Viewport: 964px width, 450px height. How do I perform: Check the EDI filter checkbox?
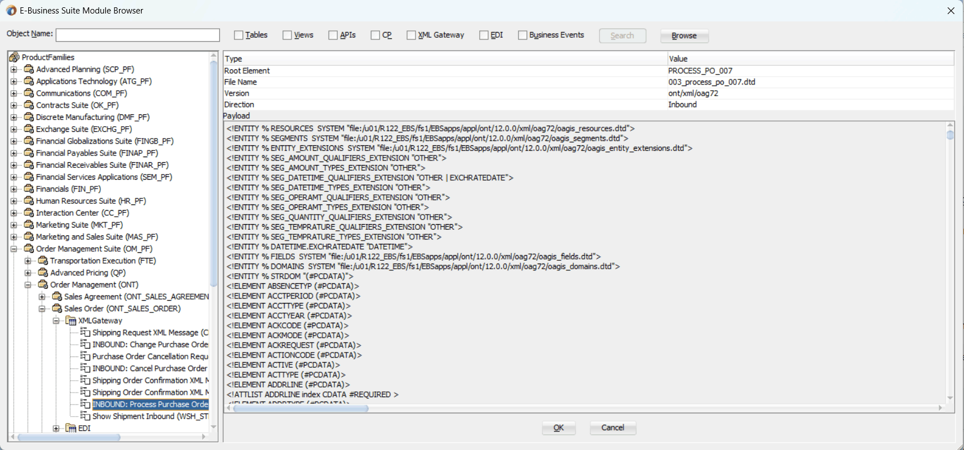484,35
